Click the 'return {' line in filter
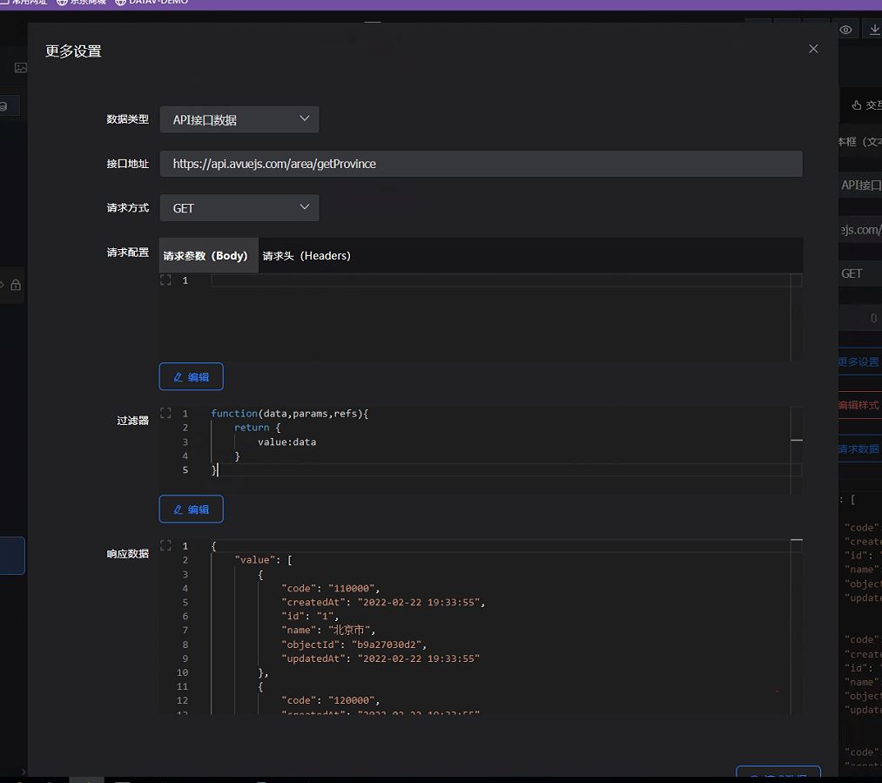The image size is (882, 783). 257,428
